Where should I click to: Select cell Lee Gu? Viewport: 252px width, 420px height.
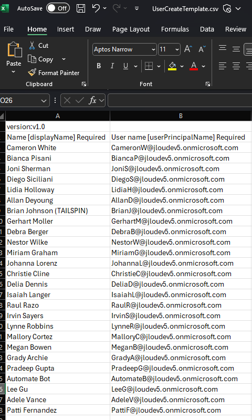(x=58, y=389)
